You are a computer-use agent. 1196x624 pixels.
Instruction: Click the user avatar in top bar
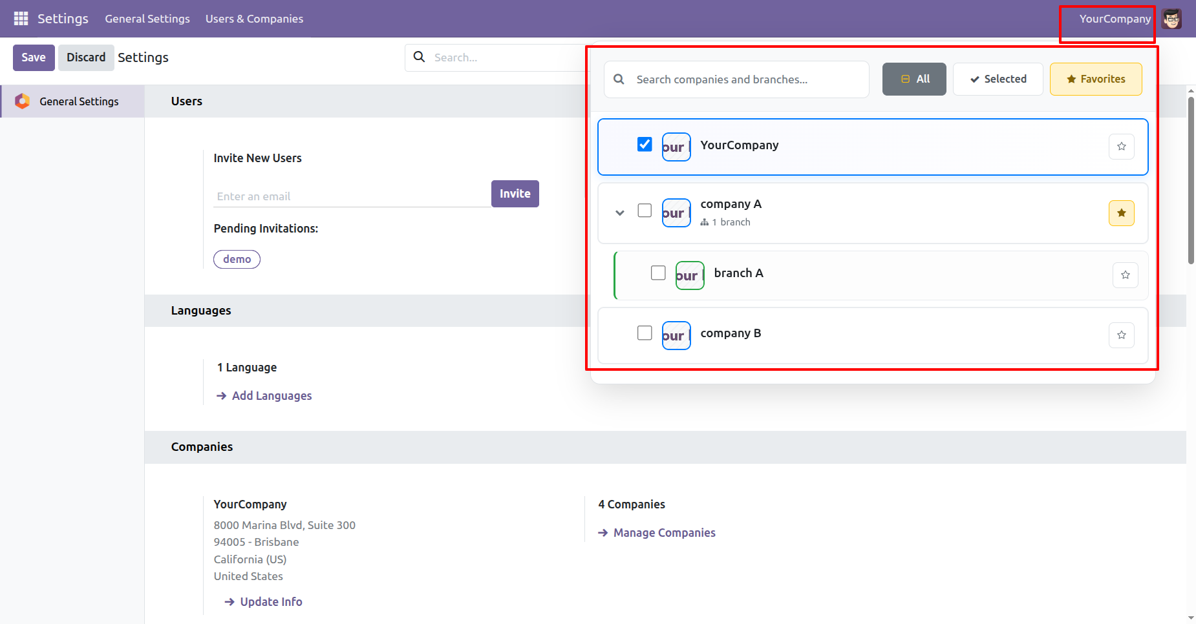(x=1171, y=19)
